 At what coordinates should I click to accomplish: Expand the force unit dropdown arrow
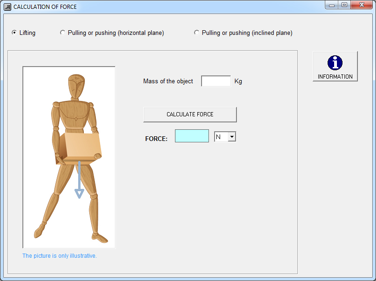tap(232, 137)
